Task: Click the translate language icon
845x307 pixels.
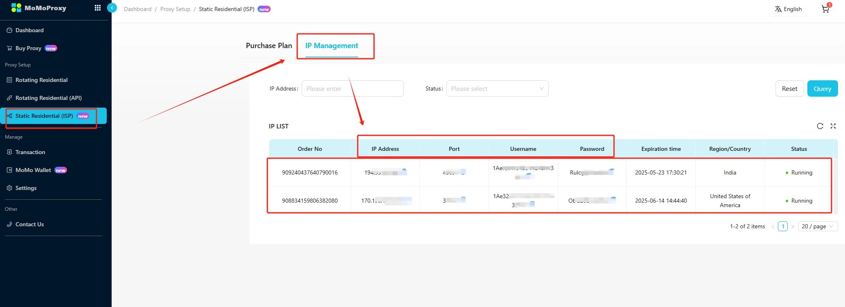Action: point(778,9)
